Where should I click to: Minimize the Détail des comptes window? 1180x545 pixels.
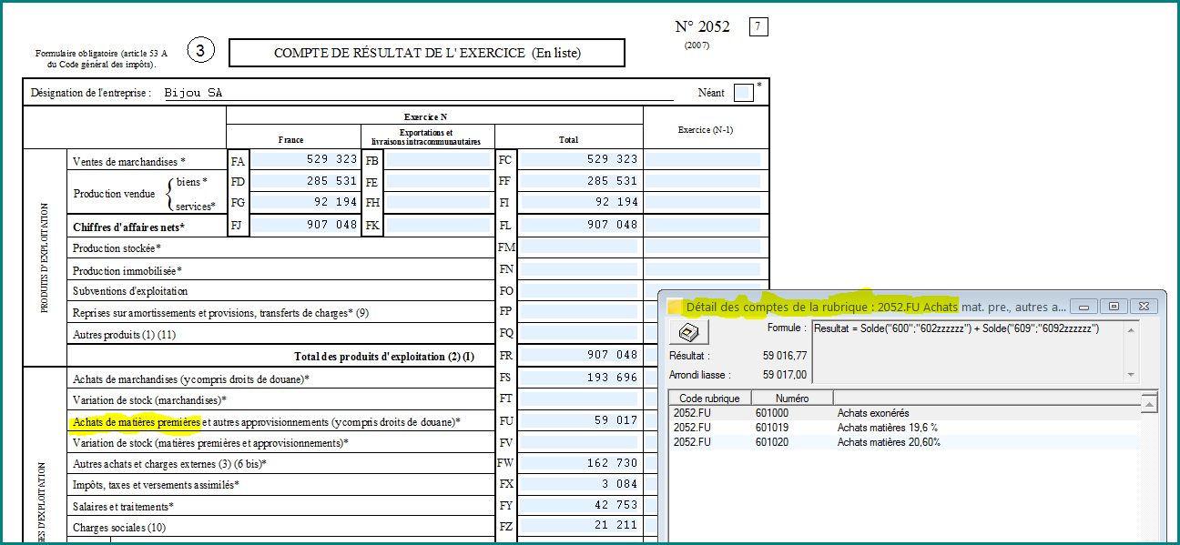1083,307
